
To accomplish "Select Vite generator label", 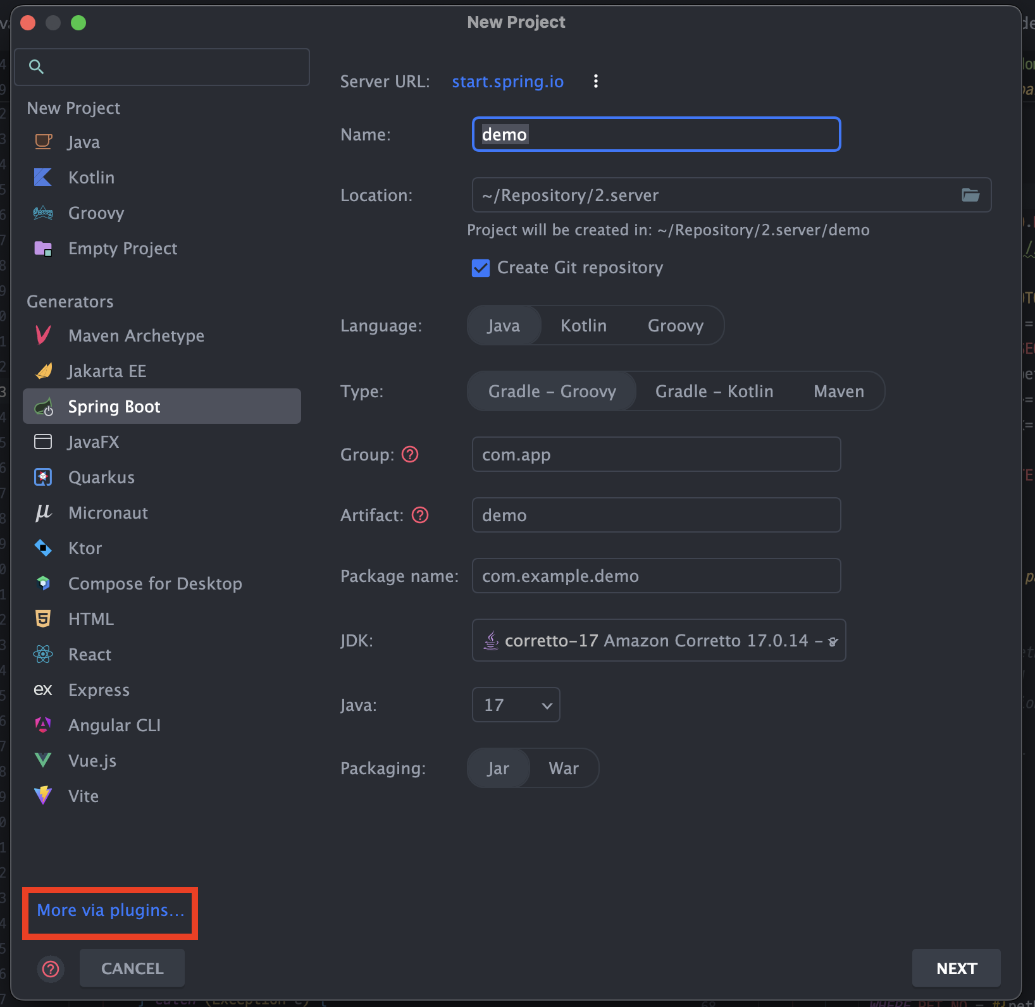I will pos(84,796).
